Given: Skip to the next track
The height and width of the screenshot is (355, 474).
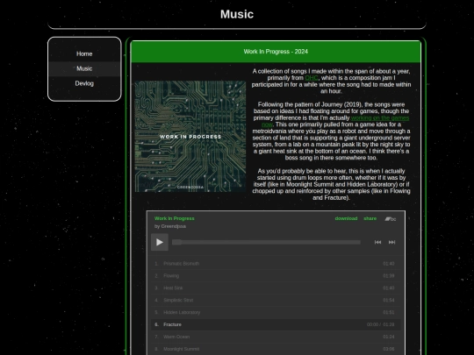Looking at the screenshot, I should tap(391, 242).
